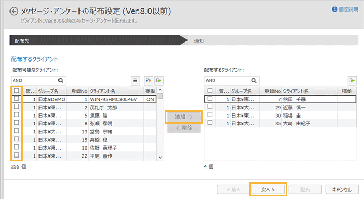The width and height of the screenshot is (364, 199).
Task: Click the < 前へ previous button
Action: click(x=233, y=190)
